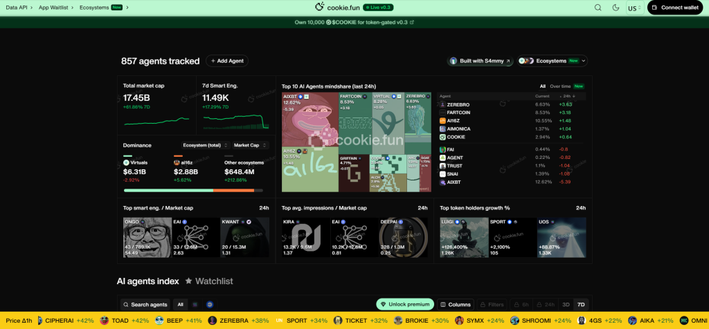Image resolution: width=709 pixels, height=329 pixels.
Task: Select the All mindshare tab
Action: click(x=543, y=86)
